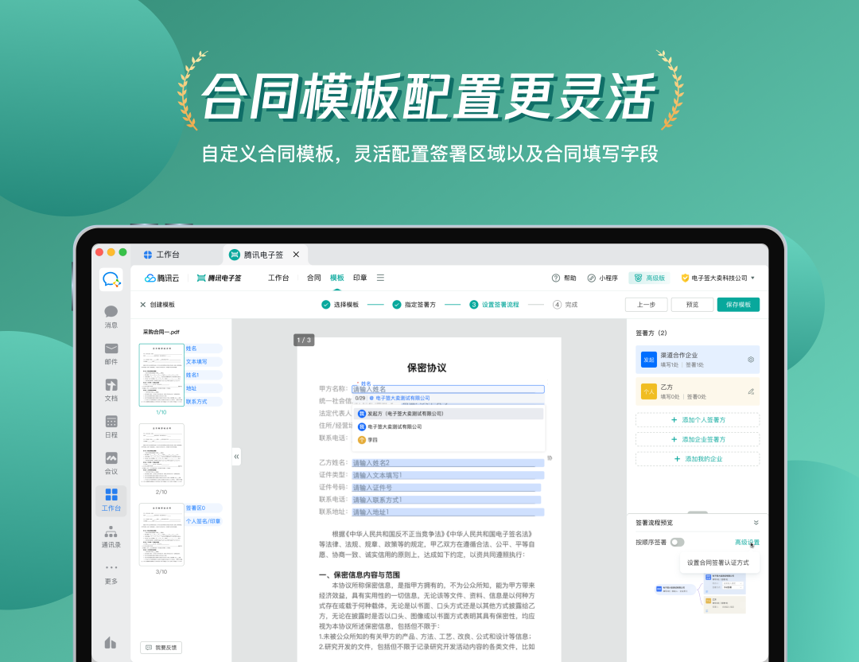Screen dimensions: 859x662
Task: Open settings gear for 渠道合作企业 signer
Action: tap(751, 360)
